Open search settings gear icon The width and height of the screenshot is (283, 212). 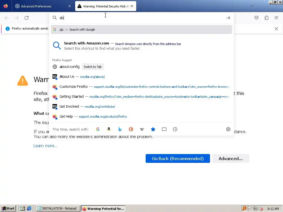pos(228,129)
